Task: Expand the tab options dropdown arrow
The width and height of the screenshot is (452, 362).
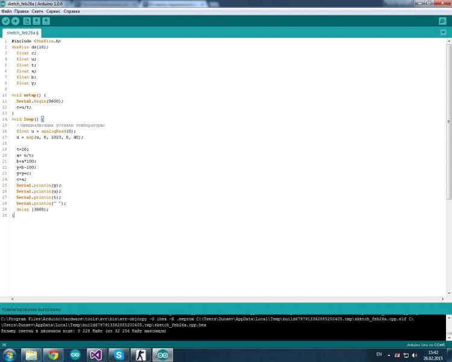Action: pyautogui.click(x=443, y=33)
